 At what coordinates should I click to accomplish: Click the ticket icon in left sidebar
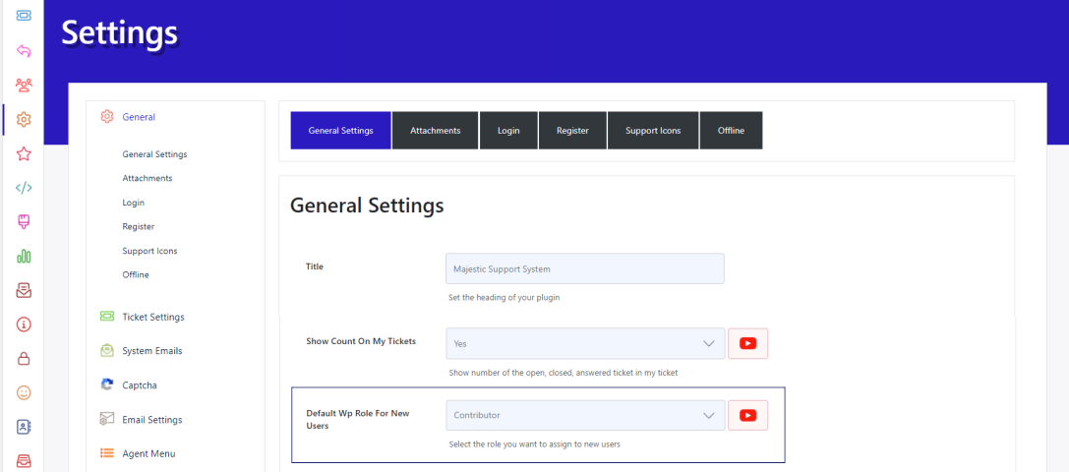click(x=24, y=16)
